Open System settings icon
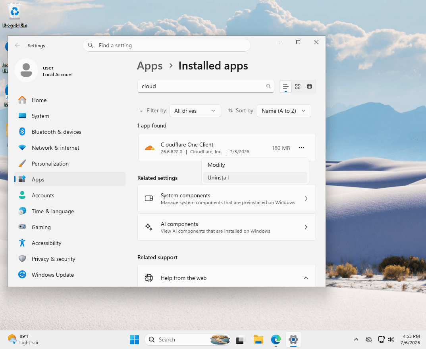Screen dimensions: 426x349 [22, 116]
